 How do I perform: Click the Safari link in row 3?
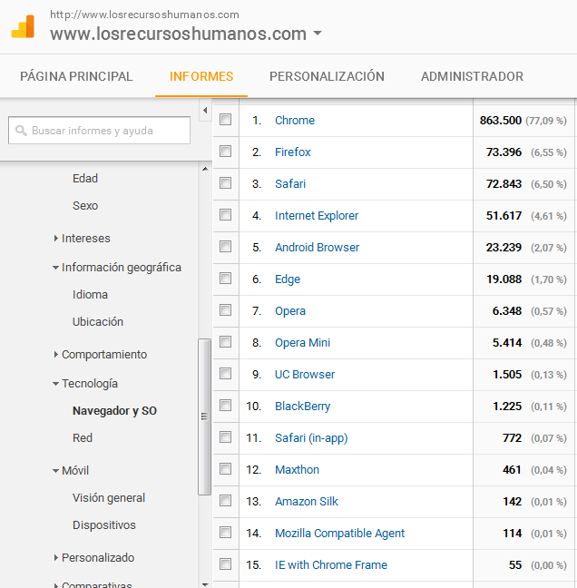pyautogui.click(x=290, y=183)
